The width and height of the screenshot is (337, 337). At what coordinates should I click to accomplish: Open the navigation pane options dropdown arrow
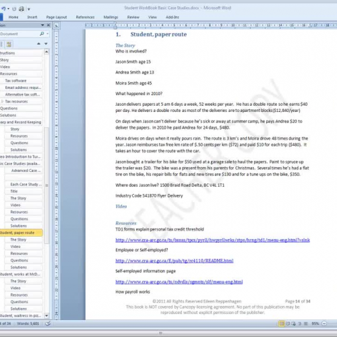42,25
